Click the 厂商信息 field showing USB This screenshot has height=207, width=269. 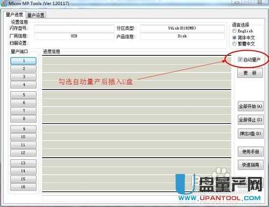[x=74, y=36]
